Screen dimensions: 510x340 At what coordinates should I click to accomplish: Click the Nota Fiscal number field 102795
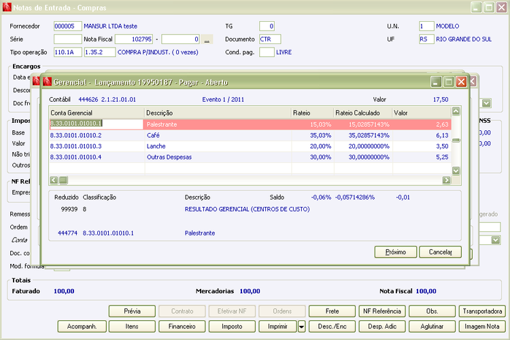[134, 39]
